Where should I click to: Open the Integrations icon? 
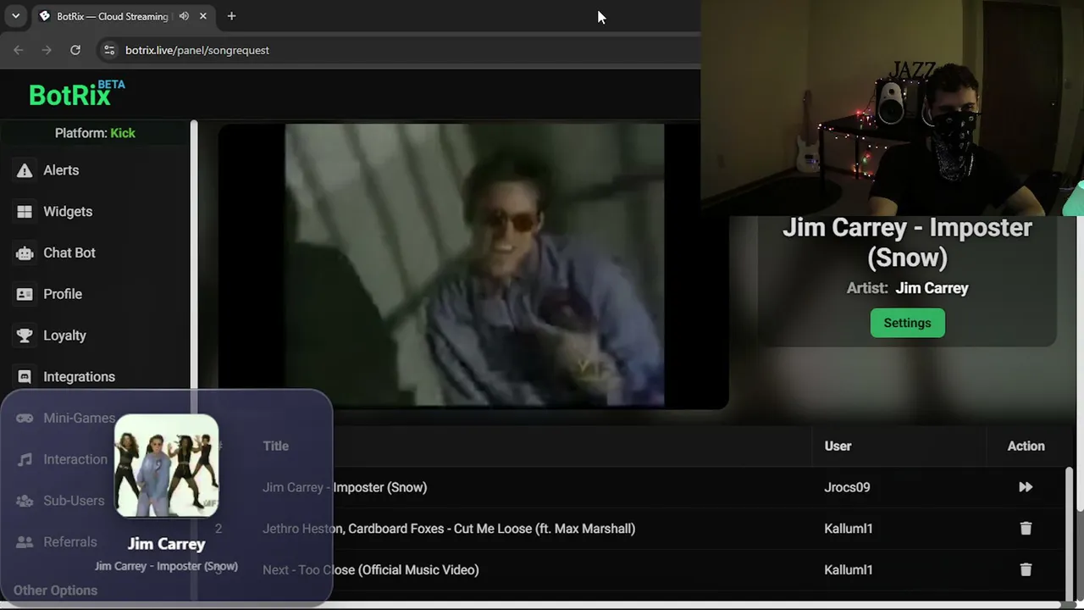point(25,377)
